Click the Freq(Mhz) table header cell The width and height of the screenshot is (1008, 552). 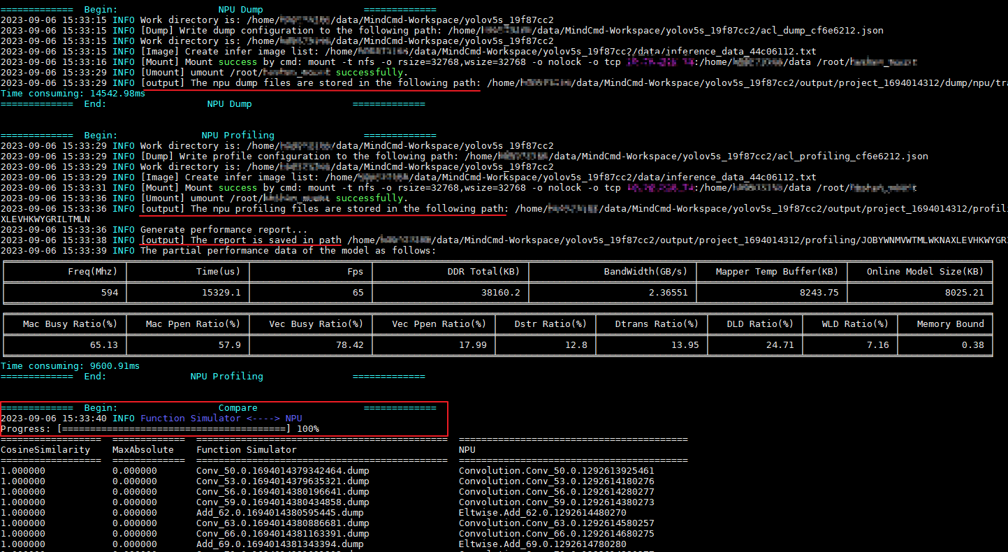pyautogui.click(x=93, y=272)
